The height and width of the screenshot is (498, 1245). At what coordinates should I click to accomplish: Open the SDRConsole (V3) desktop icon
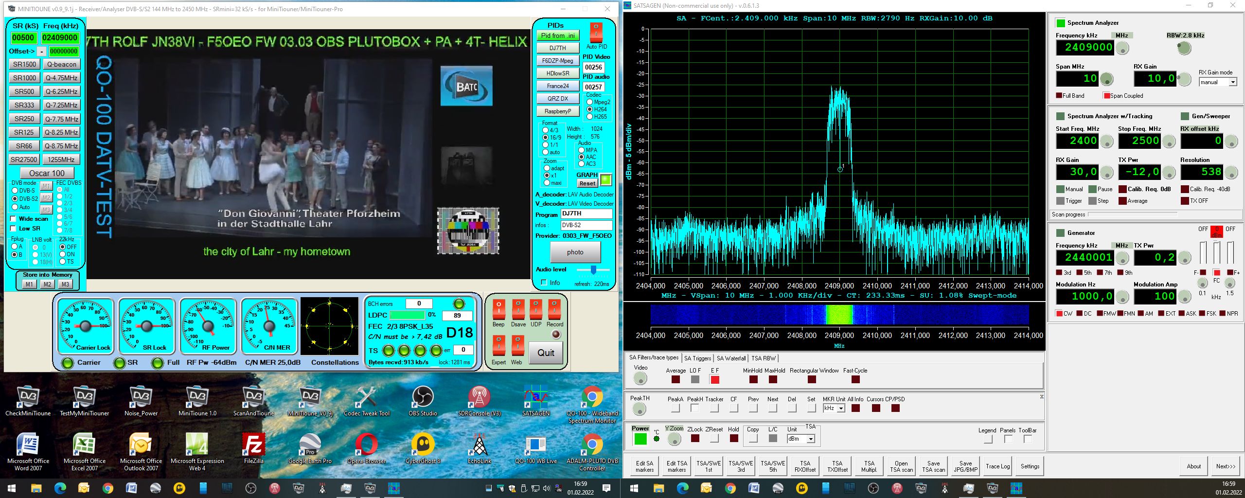[x=479, y=398]
